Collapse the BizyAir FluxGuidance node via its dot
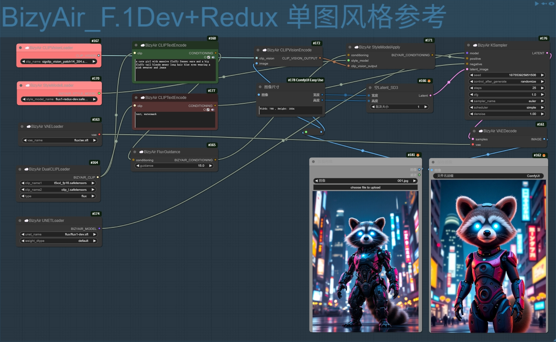The width and height of the screenshot is (556, 342). point(135,152)
